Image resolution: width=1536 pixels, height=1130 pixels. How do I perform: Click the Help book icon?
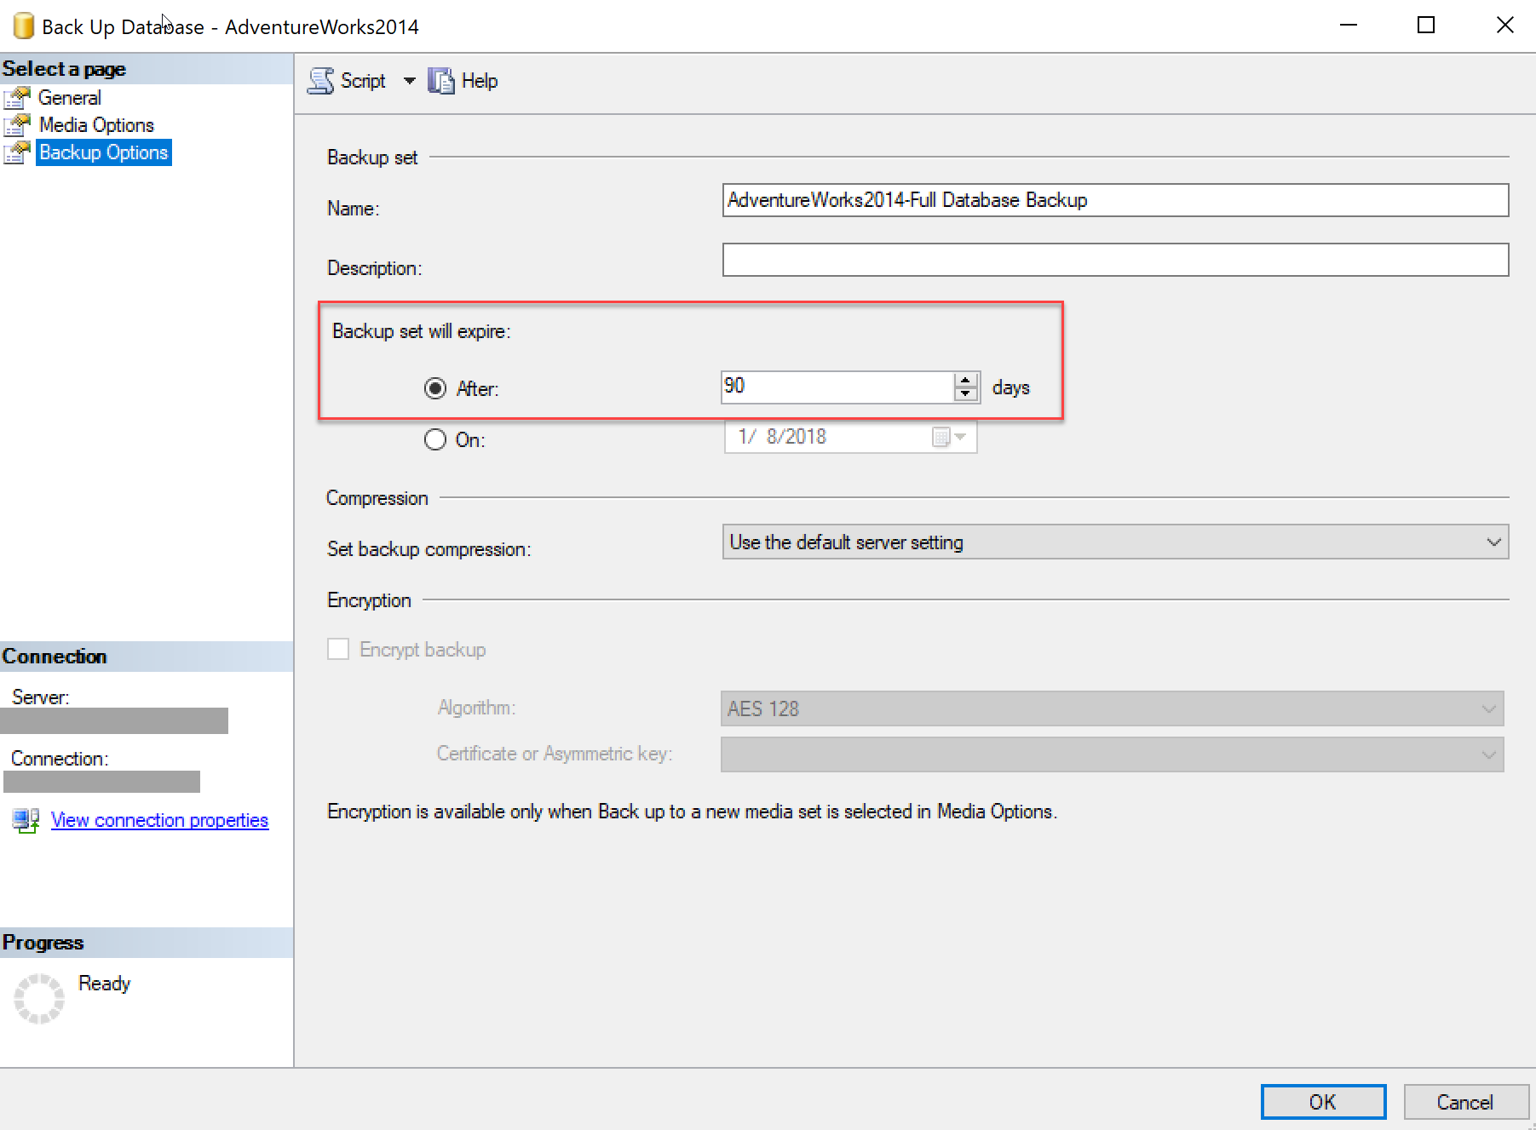point(441,81)
